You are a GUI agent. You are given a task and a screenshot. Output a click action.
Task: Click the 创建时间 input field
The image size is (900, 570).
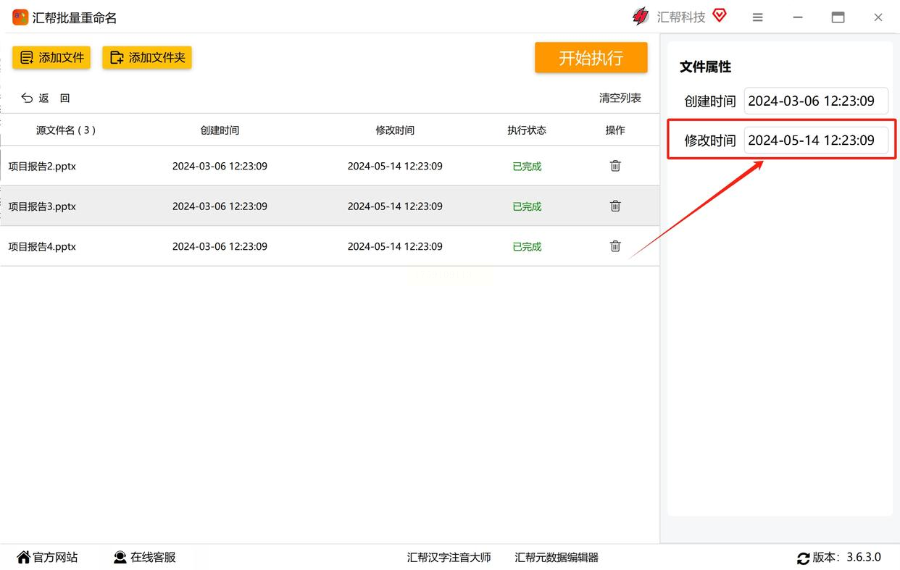(x=815, y=101)
